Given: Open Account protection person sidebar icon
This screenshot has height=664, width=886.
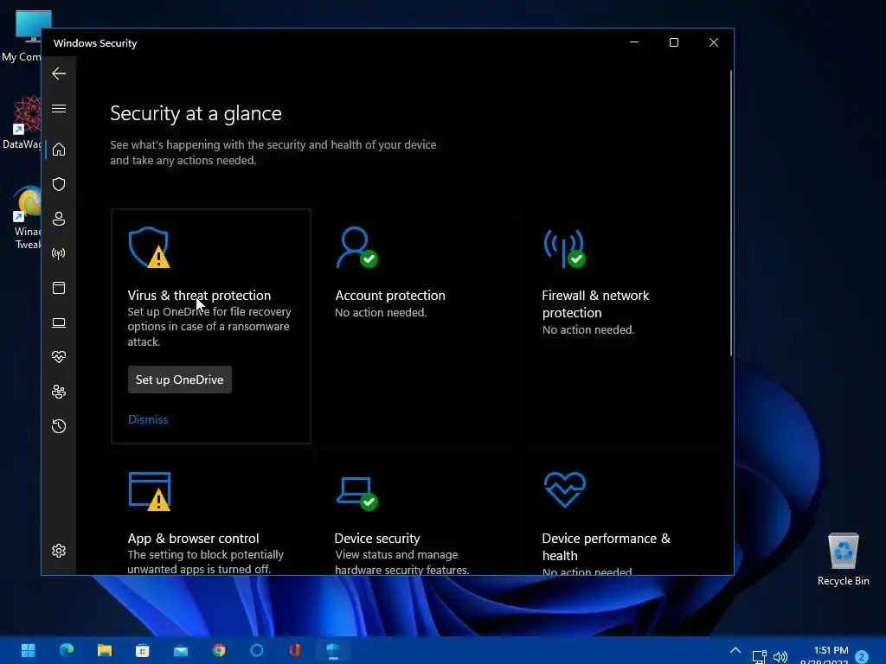Looking at the screenshot, I should point(59,219).
